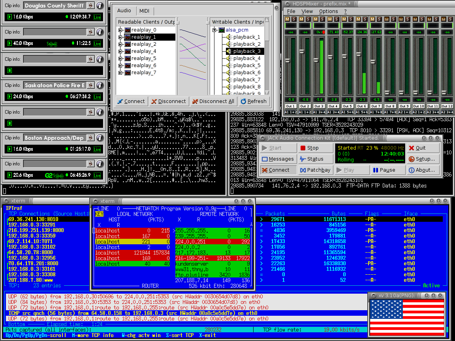Click Out 1 fader handle

288,61
